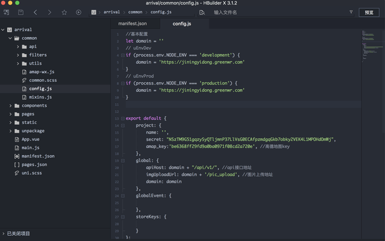Expand the pages folder

10,114
